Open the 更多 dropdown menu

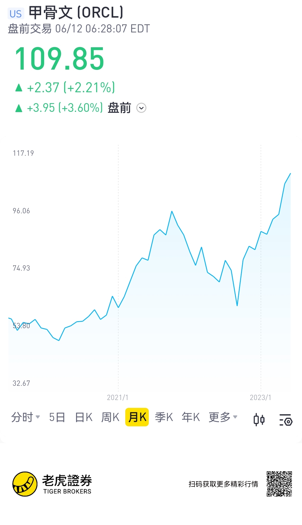tap(223, 417)
